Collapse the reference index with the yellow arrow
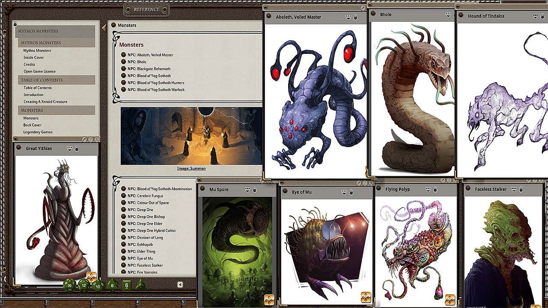Viewport: 548px width, 308px height. click(x=104, y=28)
